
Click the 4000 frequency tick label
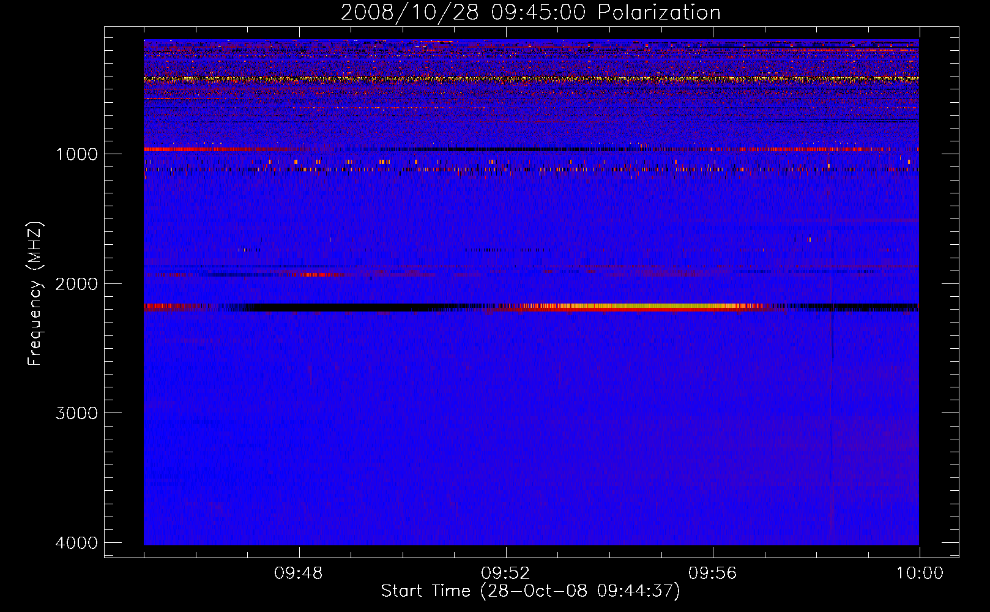click(x=76, y=543)
